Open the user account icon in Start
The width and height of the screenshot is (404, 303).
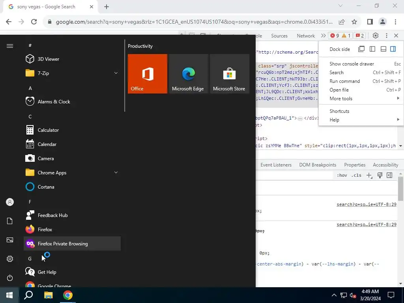pos(10,202)
